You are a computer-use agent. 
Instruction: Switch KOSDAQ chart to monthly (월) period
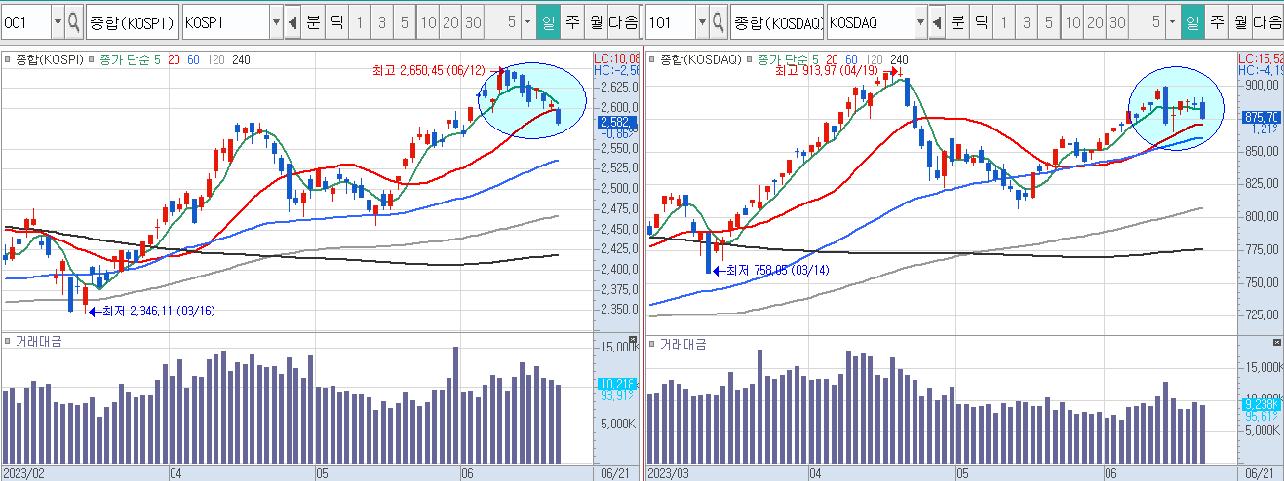(1240, 21)
